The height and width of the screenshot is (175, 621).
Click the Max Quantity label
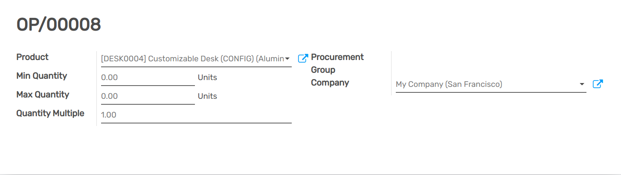tap(43, 95)
